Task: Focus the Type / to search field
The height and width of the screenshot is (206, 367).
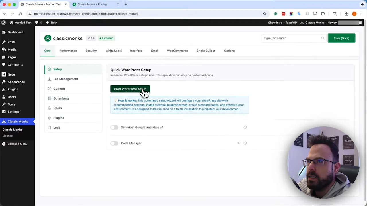Action: click(294, 38)
